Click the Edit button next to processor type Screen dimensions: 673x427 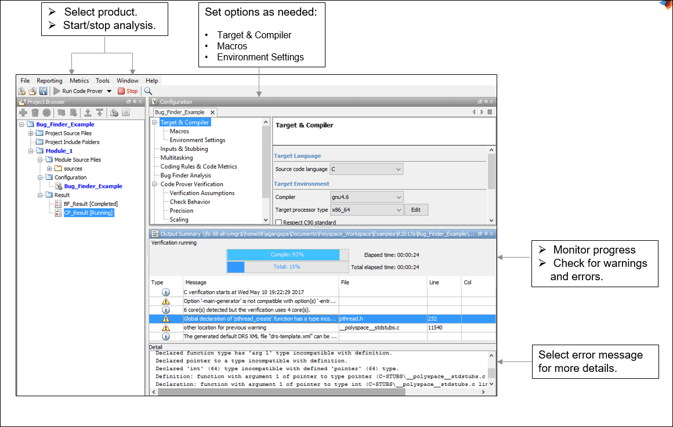[416, 210]
